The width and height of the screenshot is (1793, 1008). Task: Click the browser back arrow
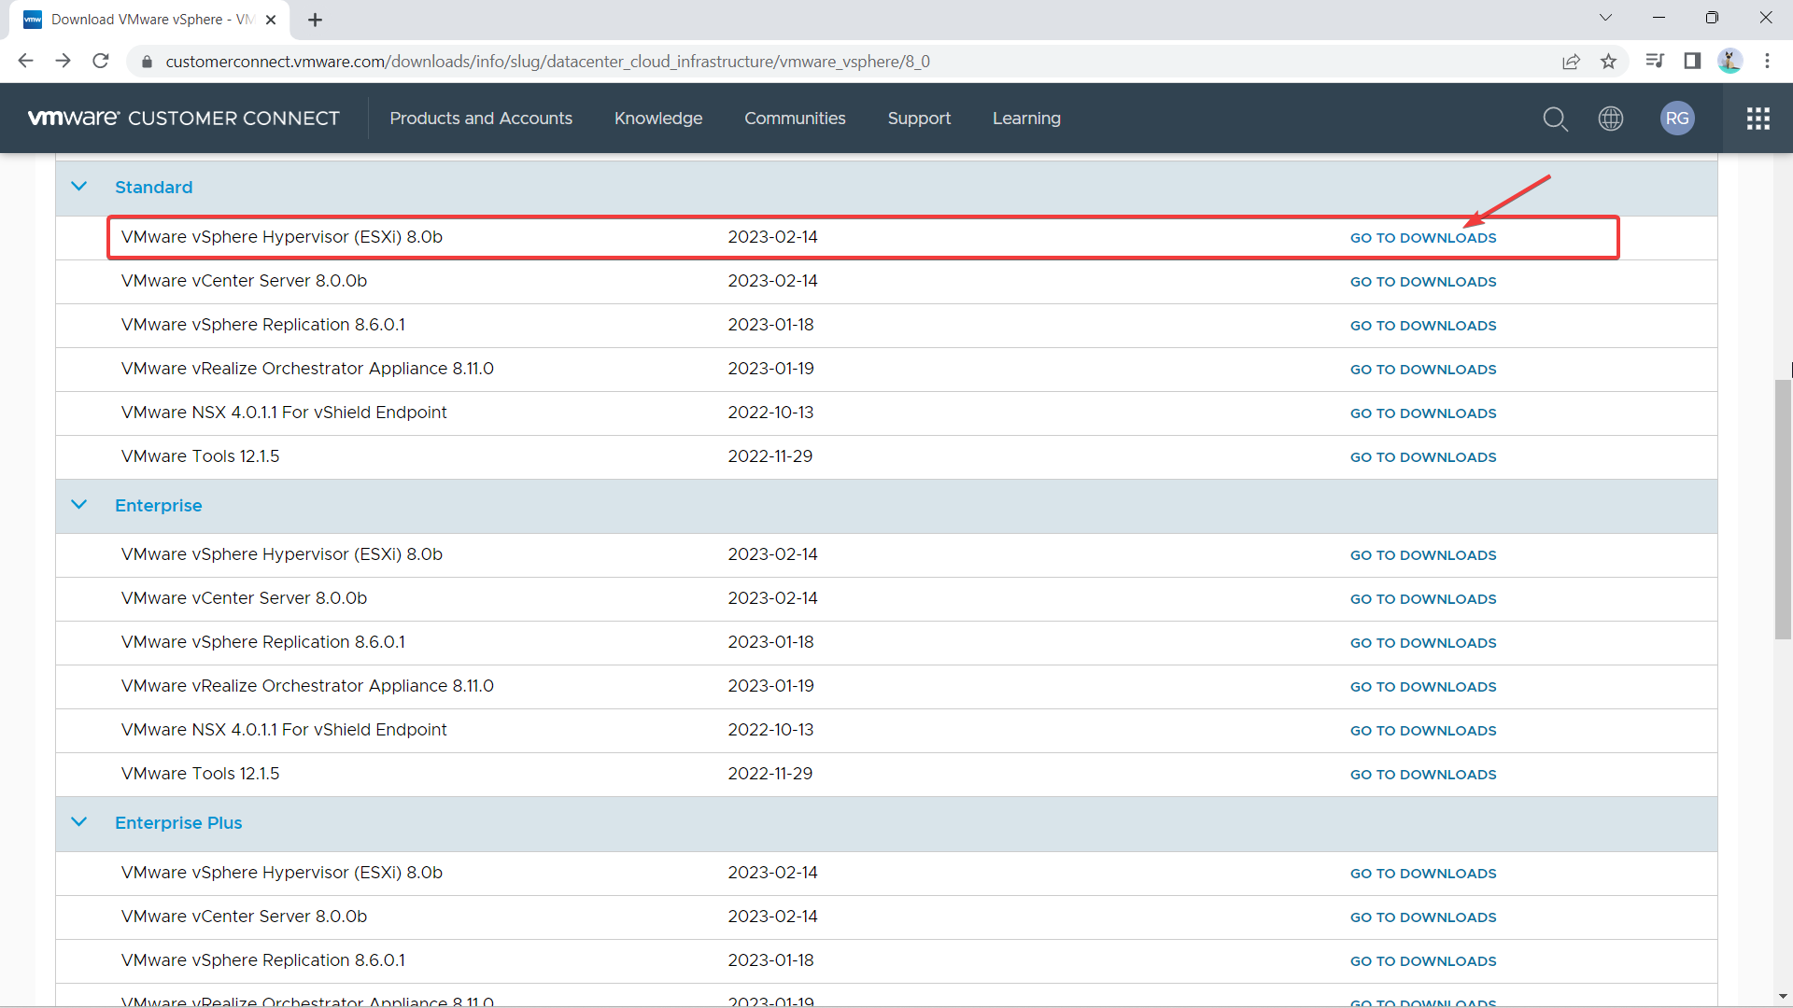tap(25, 61)
